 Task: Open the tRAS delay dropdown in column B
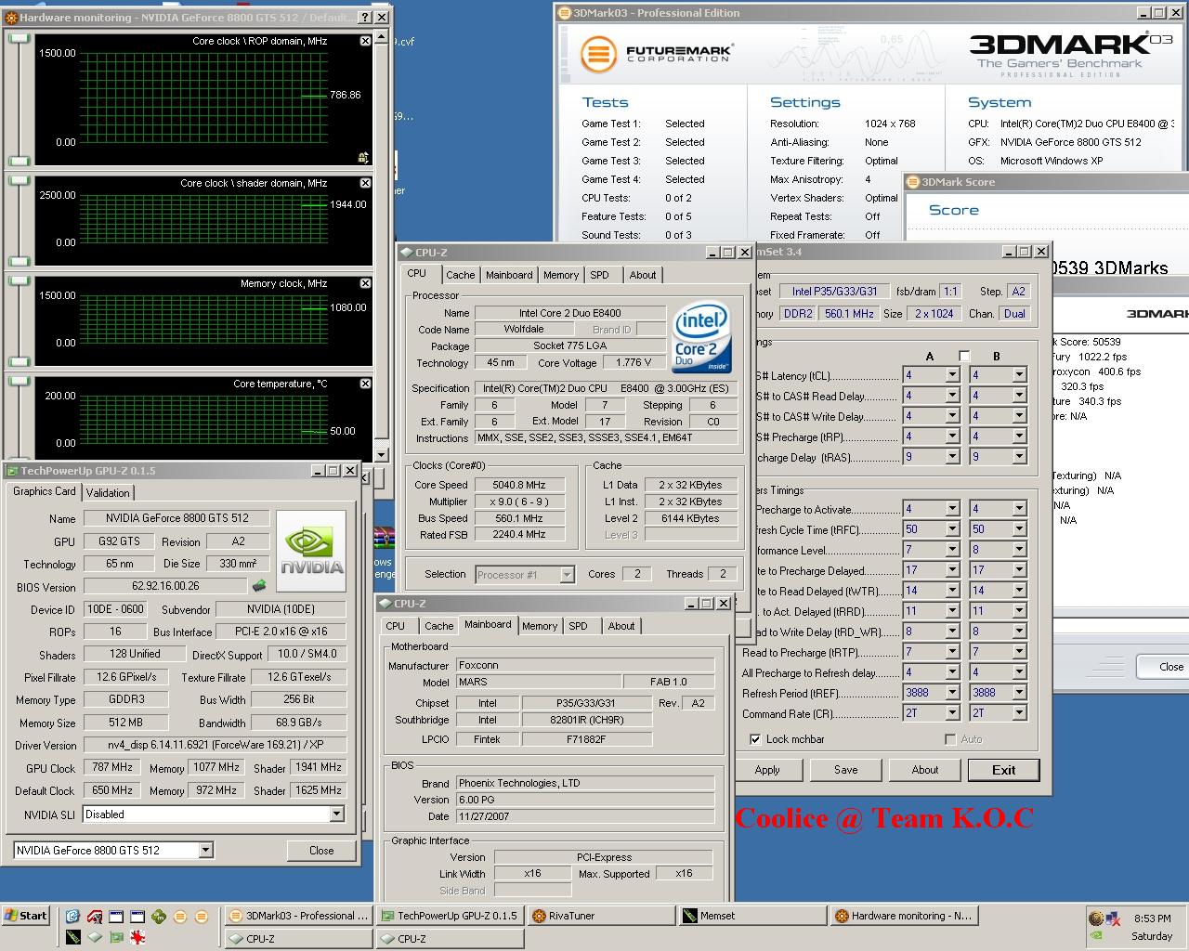click(x=1019, y=457)
